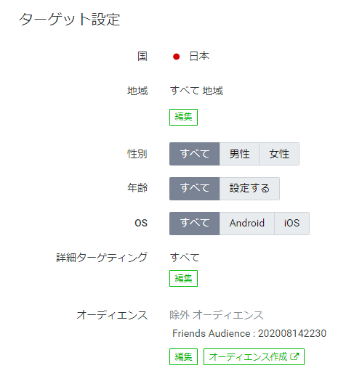362x384 pixels.
Task: Select すべて for 性別
Action: pos(195,154)
